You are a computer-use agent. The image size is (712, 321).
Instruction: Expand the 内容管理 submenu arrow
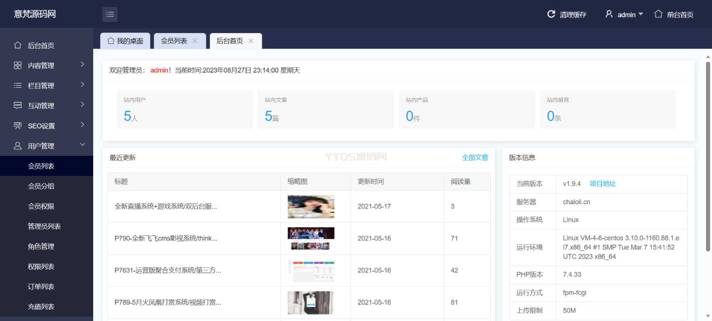82,65
